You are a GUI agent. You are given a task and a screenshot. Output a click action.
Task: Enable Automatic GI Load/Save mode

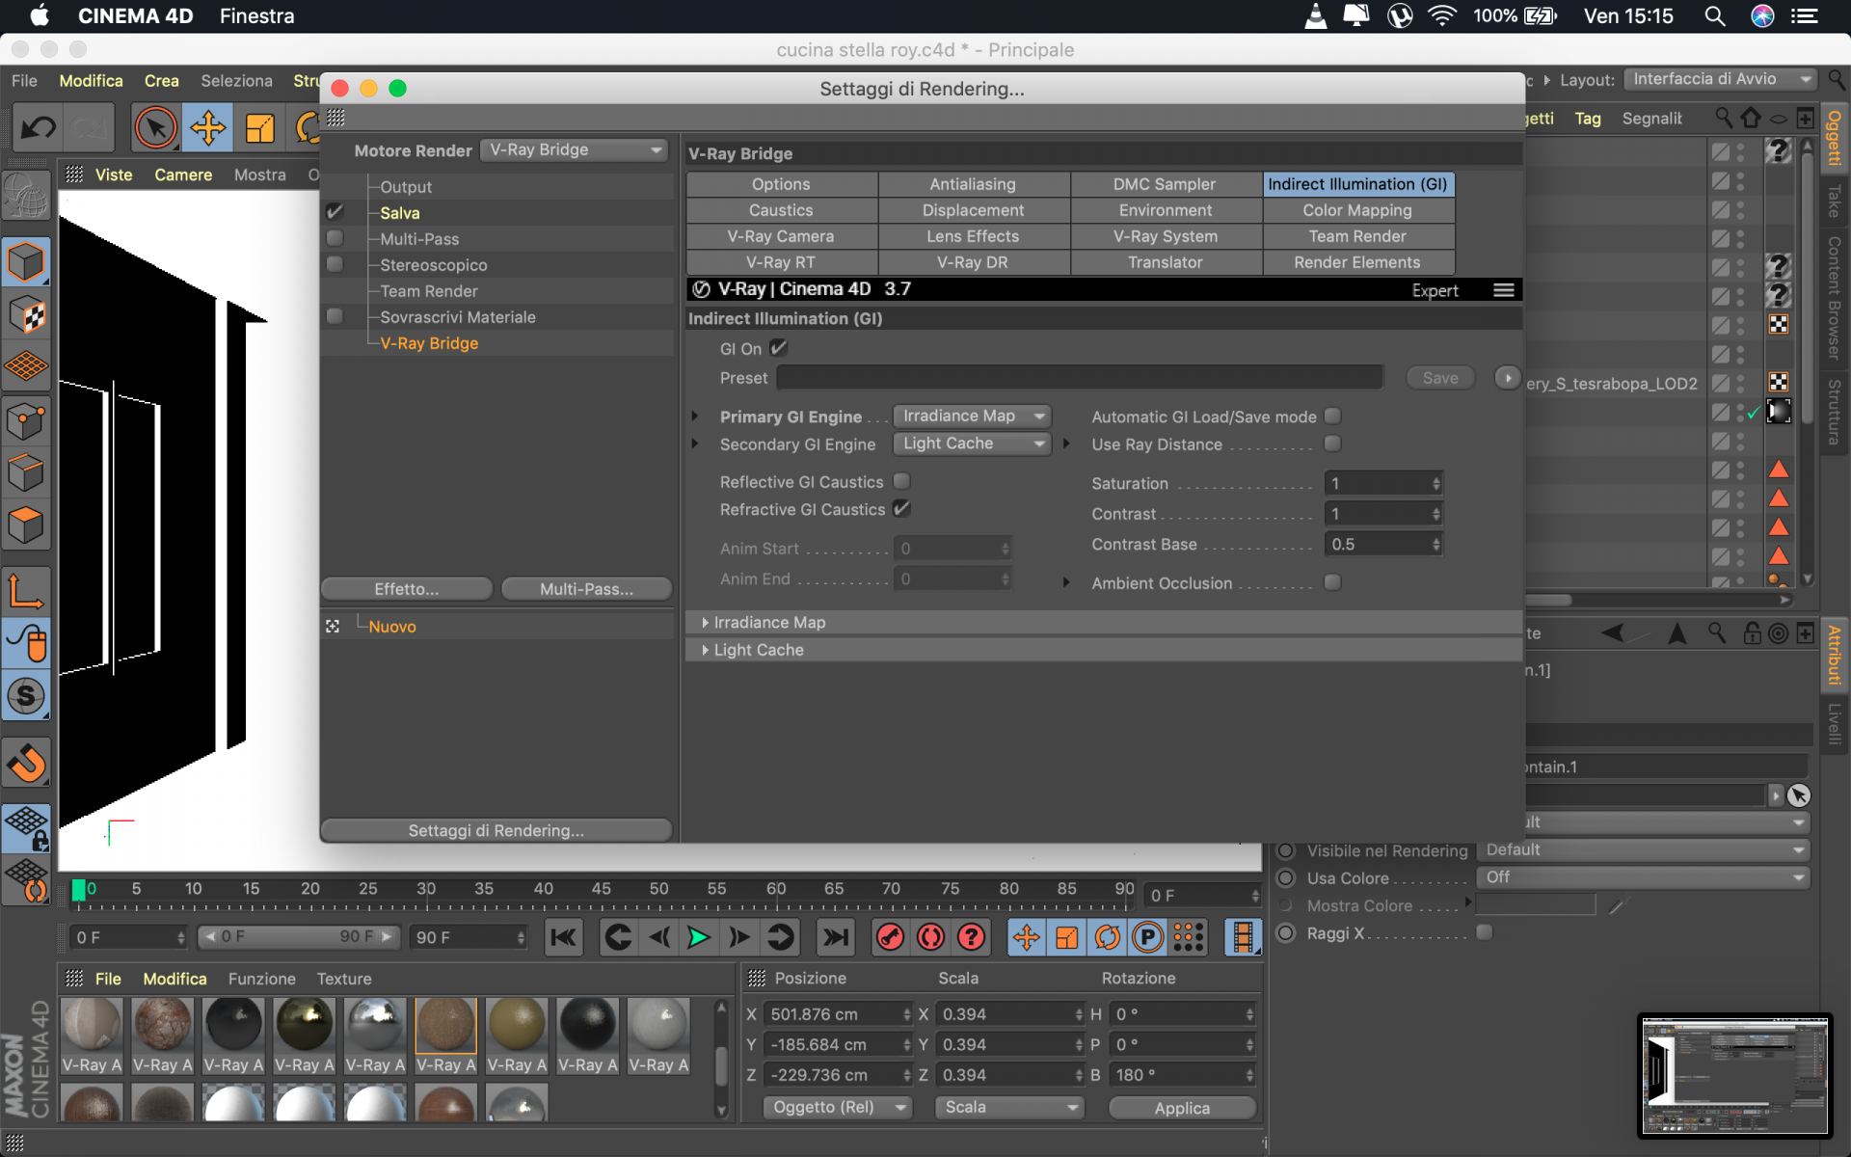click(x=1332, y=416)
